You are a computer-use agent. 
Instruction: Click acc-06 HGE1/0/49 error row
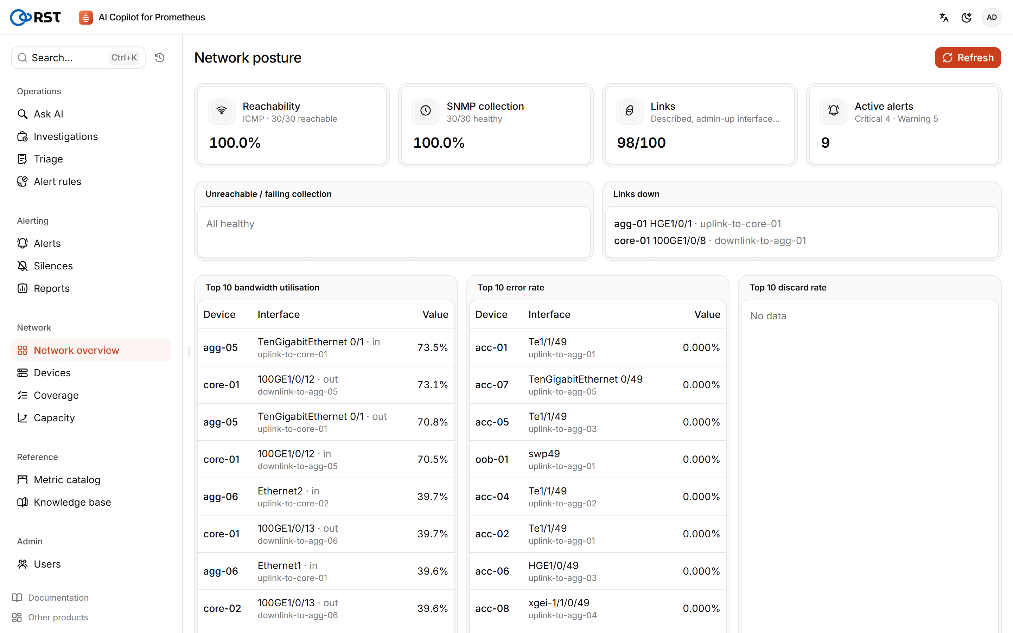pyautogui.click(x=598, y=571)
